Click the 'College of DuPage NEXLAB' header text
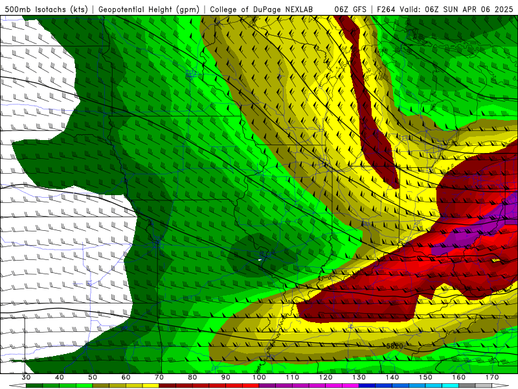Image resolution: width=518 pixels, height=389 pixels. click(x=262, y=9)
